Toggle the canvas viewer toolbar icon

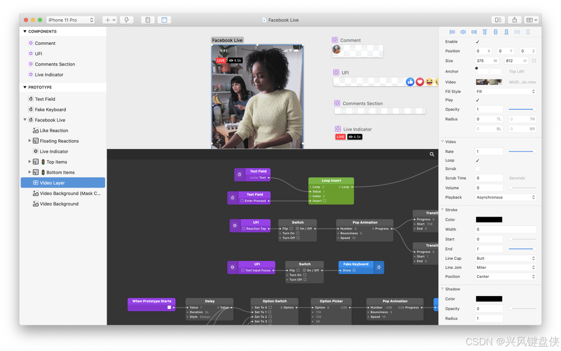click(x=164, y=20)
